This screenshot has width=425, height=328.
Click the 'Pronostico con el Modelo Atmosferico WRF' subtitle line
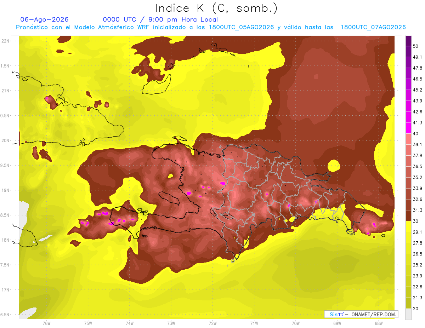coord(211,27)
